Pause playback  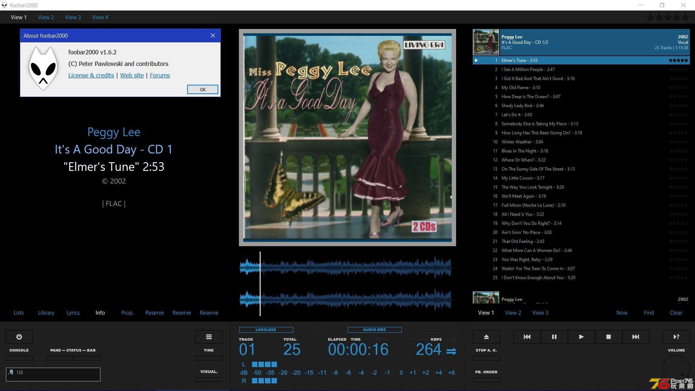(554, 337)
